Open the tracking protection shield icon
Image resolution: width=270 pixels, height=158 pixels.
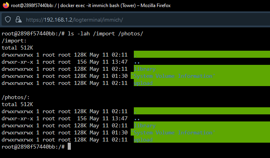[8, 19]
